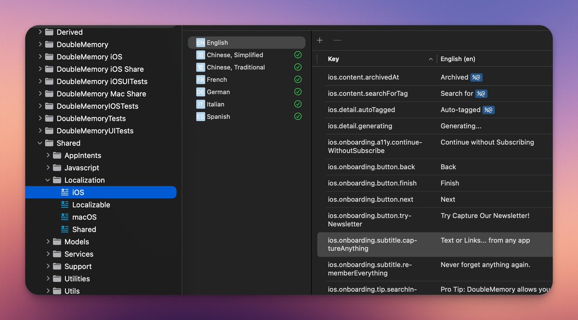Click the Chinese, Traditional completion checkmark
The image size is (578, 320).
[x=298, y=67]
